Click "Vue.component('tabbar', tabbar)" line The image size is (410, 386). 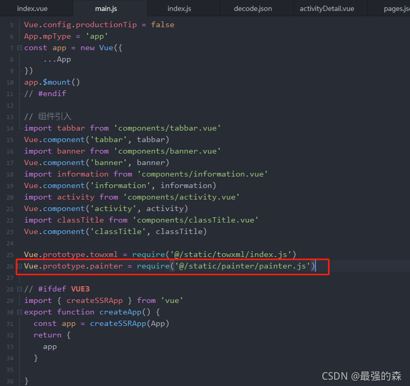97,140
